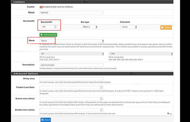
Task: Click the IPv6 mask bits label text
Action: (x=116, y=57)
